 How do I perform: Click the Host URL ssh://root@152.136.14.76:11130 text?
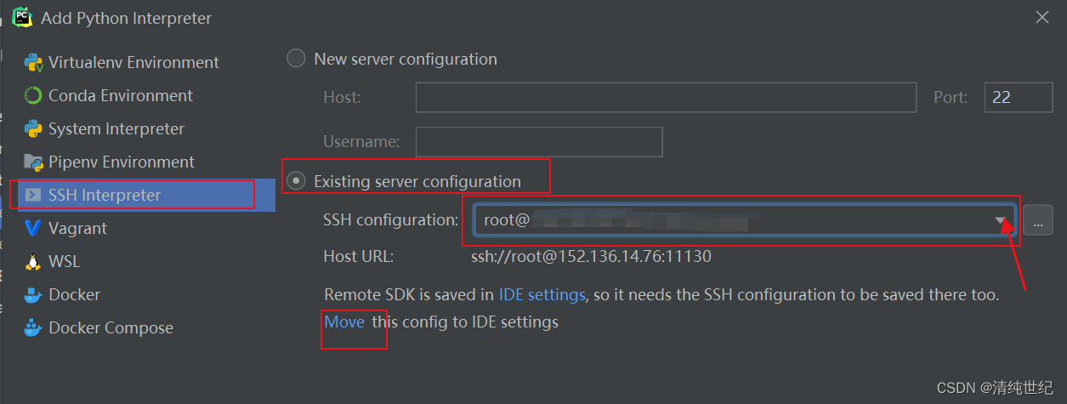point(591,256)
